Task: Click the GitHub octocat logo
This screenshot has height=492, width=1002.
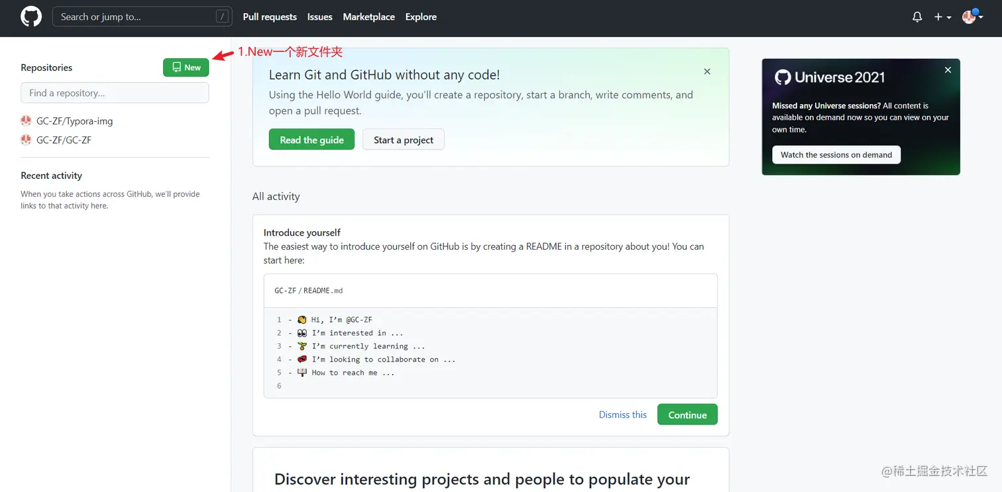Action: (31, 17)
